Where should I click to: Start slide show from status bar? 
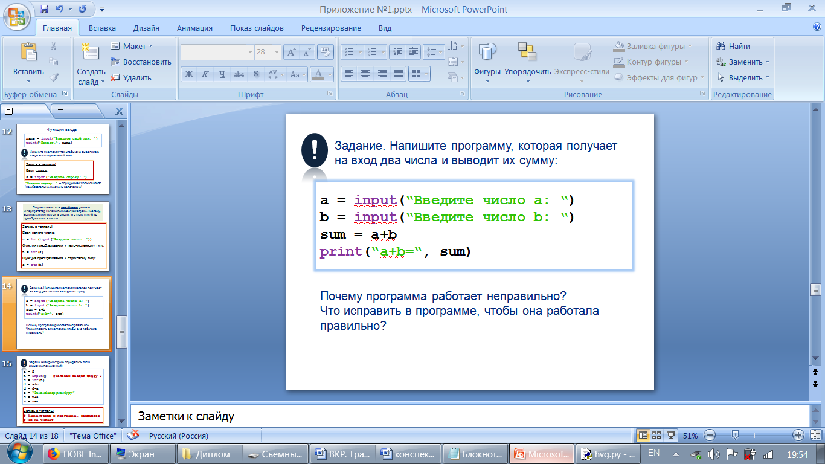pyautogui.click(x=670, y=435)
